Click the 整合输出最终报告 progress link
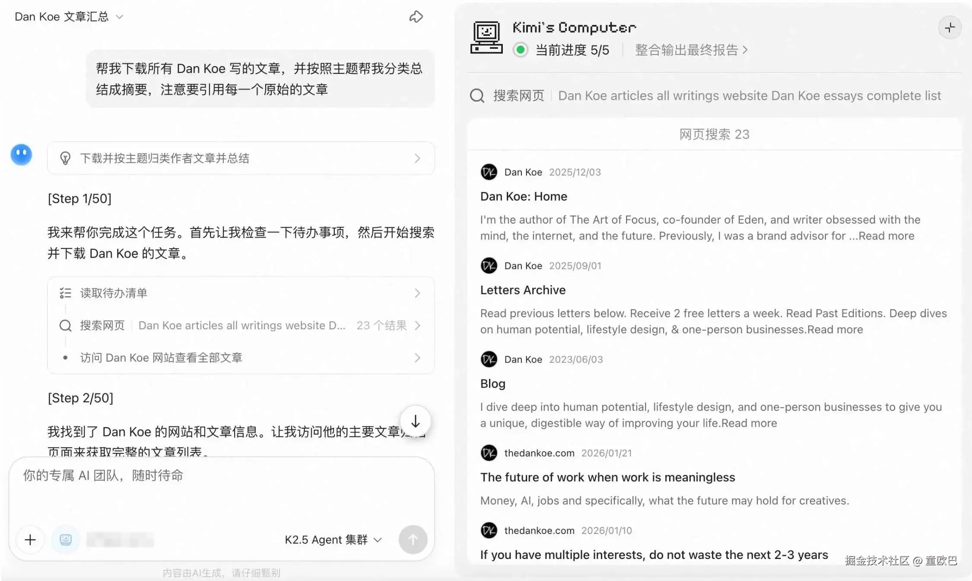 691,50
